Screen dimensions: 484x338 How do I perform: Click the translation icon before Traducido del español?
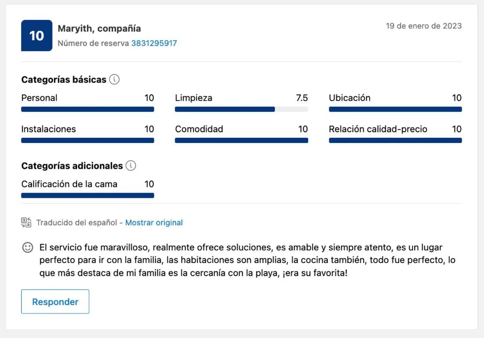26,223
